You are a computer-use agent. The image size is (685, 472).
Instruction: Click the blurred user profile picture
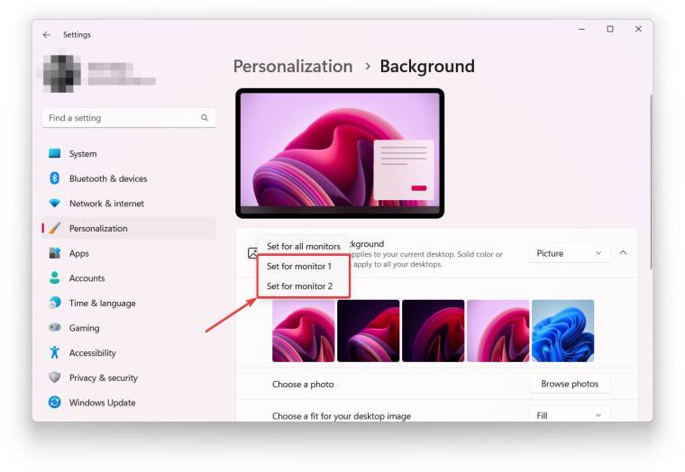click(61, 73)
